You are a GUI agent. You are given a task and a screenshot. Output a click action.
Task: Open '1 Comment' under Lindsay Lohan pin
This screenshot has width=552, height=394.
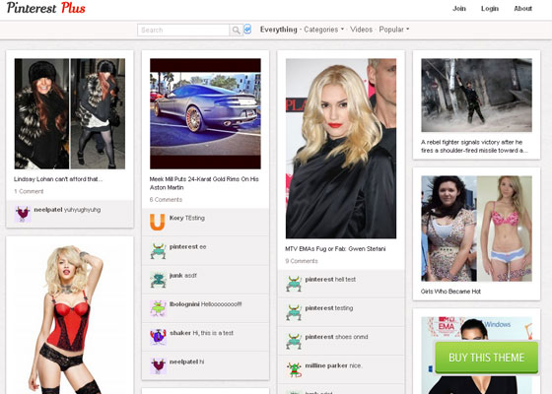tap(29, 191)
